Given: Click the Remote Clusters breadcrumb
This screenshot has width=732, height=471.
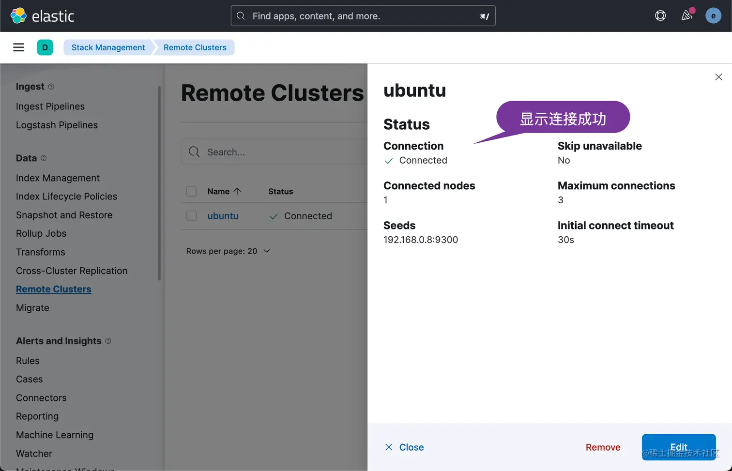Looking at the screenshot, I should (x=195, y=47).
